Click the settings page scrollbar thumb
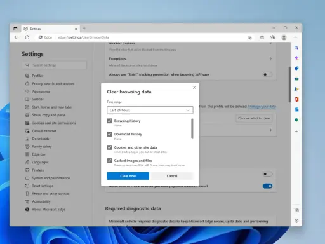325x244 pixels. click(289, 85)
